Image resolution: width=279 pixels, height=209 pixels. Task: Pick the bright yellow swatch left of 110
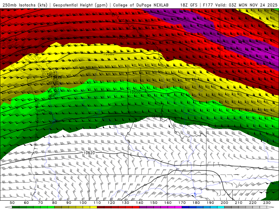coord(93,207)
